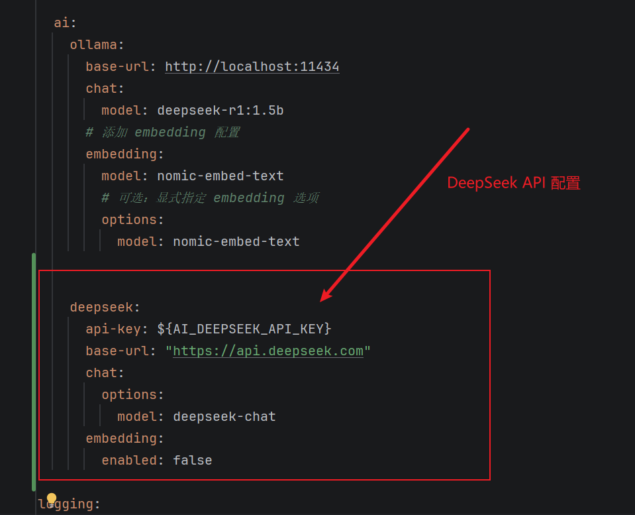Click 'embedding:' key under ollama
The width and height of the screenshot is (635, 515).
coord(124,154)
